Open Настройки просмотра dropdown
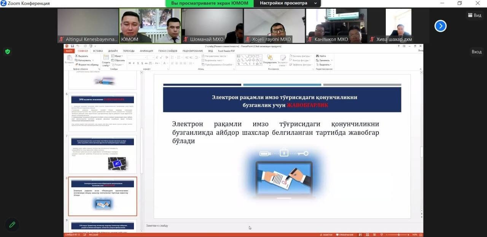 click(x=288, y=3)
